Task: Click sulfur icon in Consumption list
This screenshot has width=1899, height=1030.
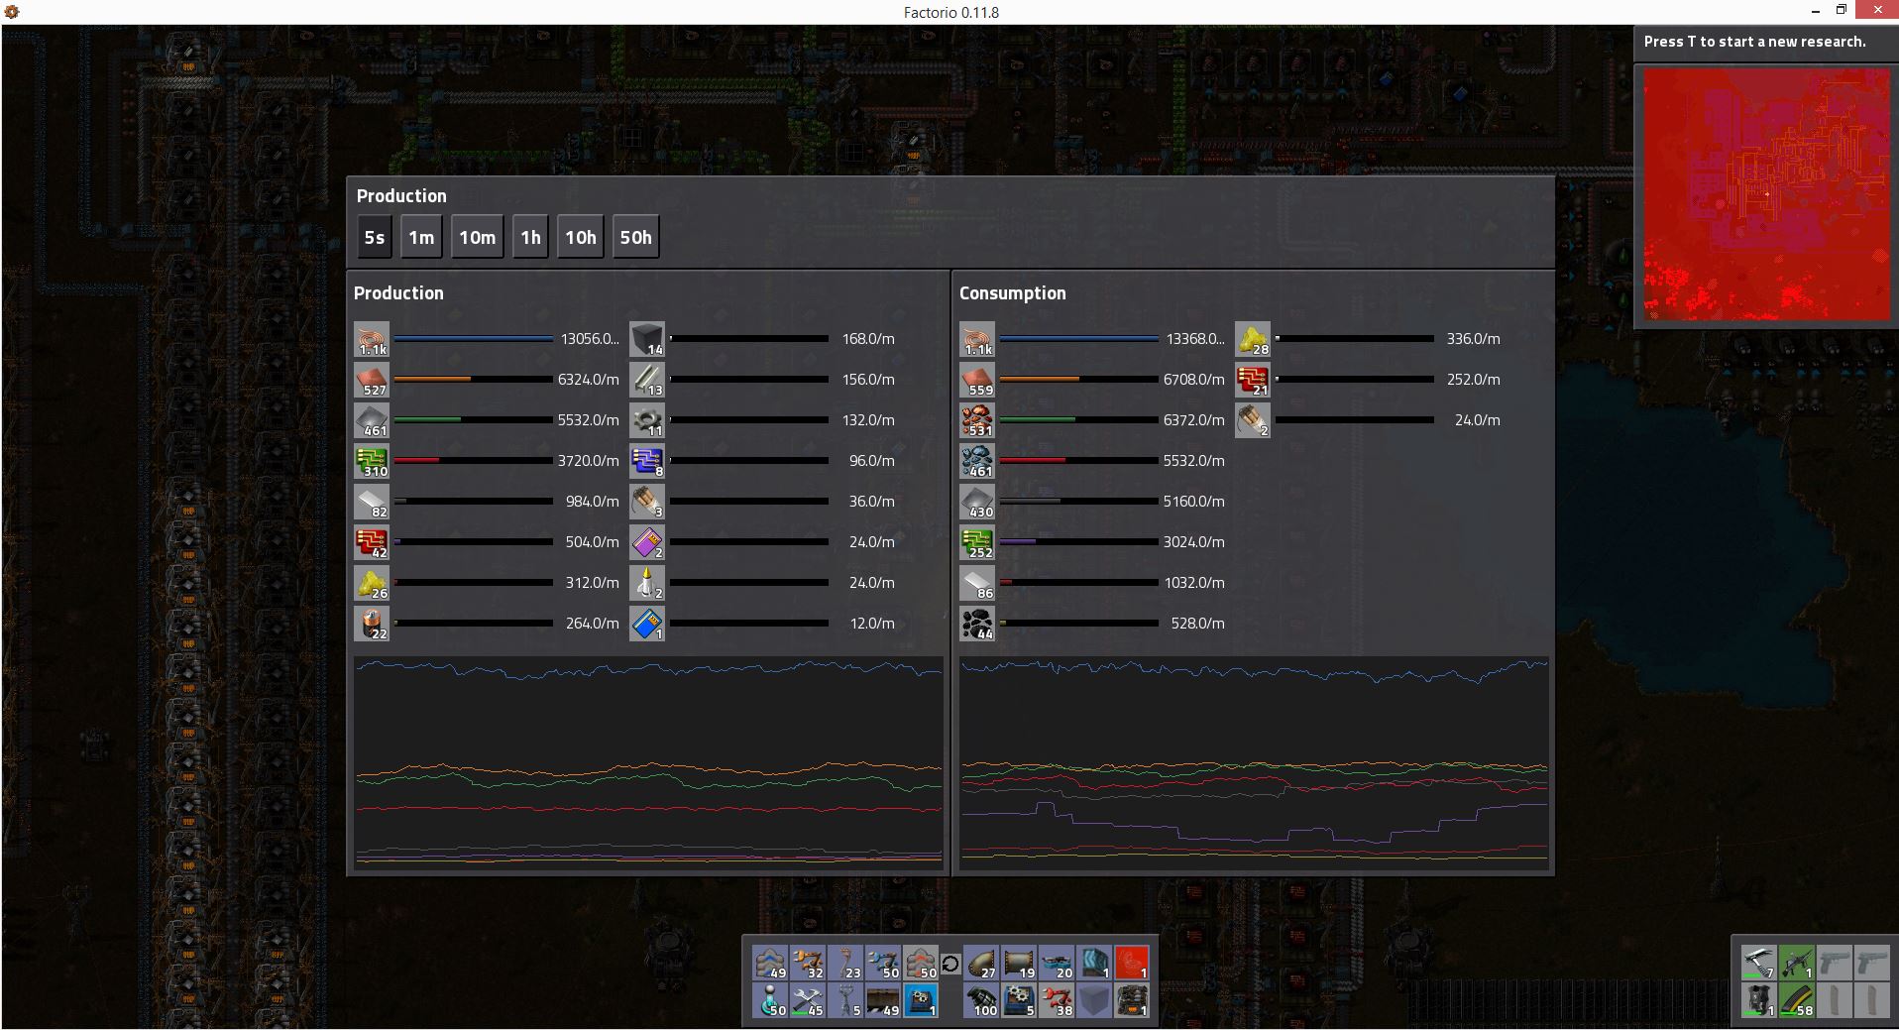Action: coord(1253,340)
